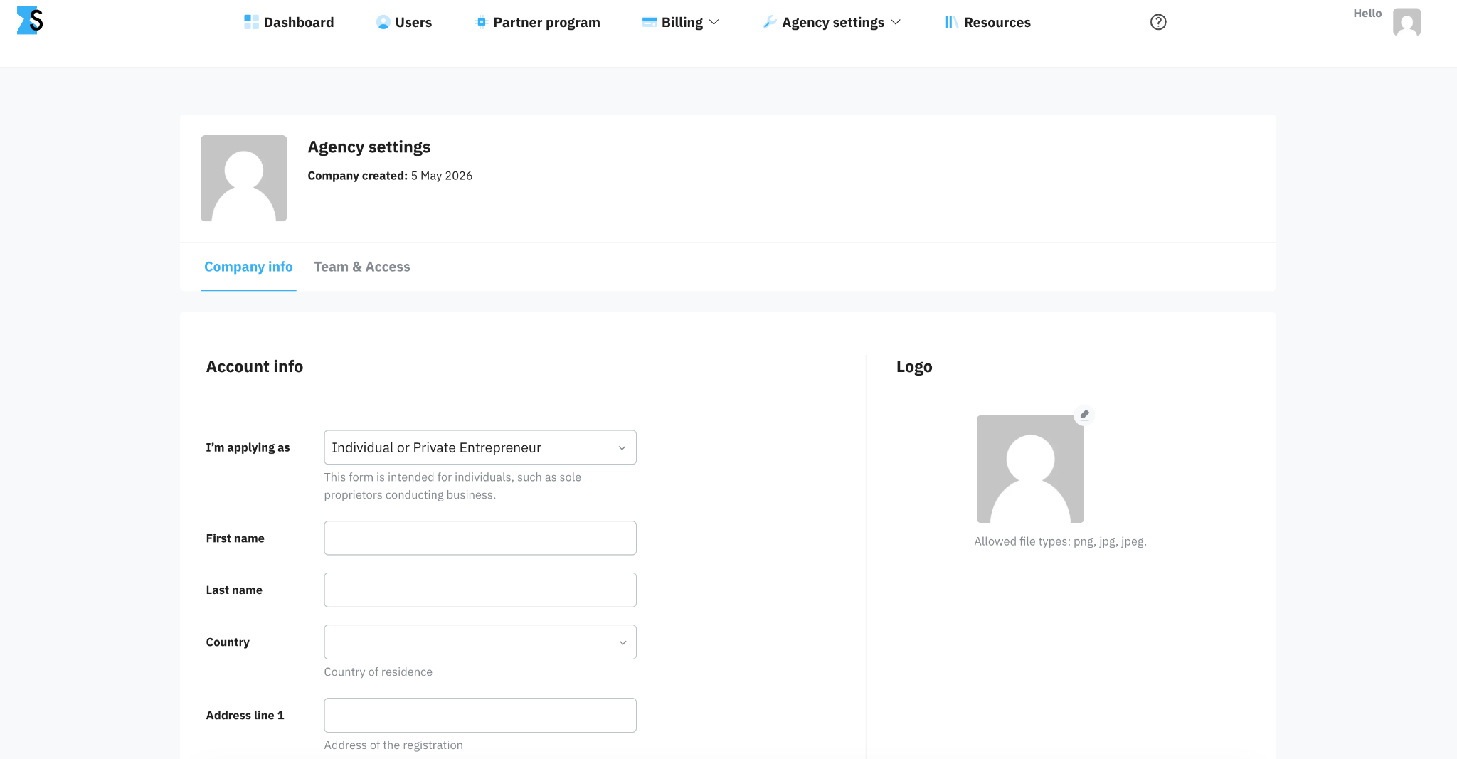Click the agency profile picture thumbnail

tap(243, 178)
